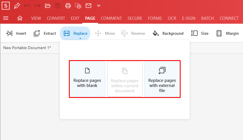Switch to the COMMENT tab
The image size is (243, 140).
[111, 18]
